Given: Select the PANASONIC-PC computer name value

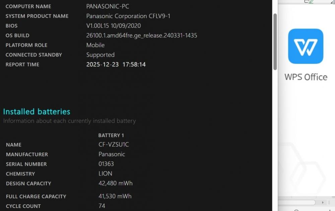Looking at the screenshot, I should (108, 6).
